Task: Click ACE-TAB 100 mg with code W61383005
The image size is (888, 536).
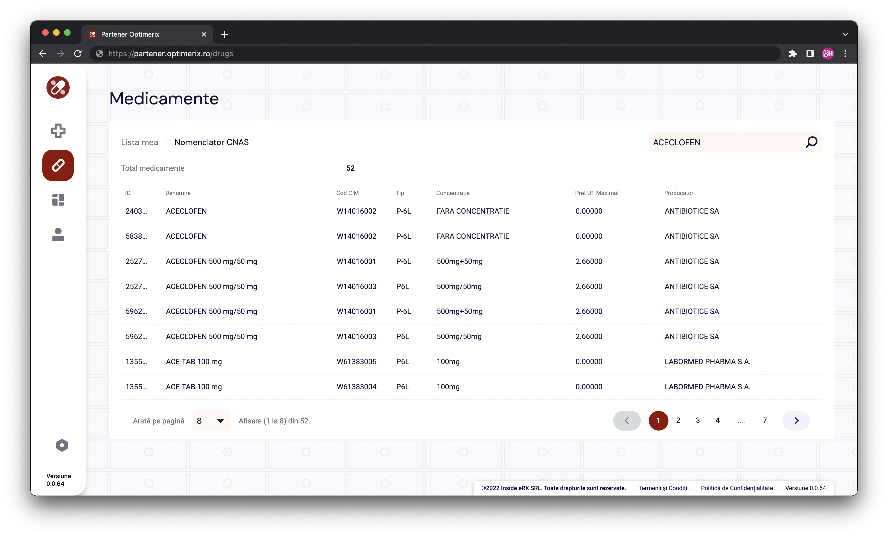Action: coord(194,362)
